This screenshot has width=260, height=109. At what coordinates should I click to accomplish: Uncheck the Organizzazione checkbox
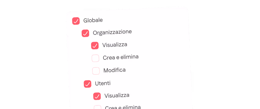[85, 33]
